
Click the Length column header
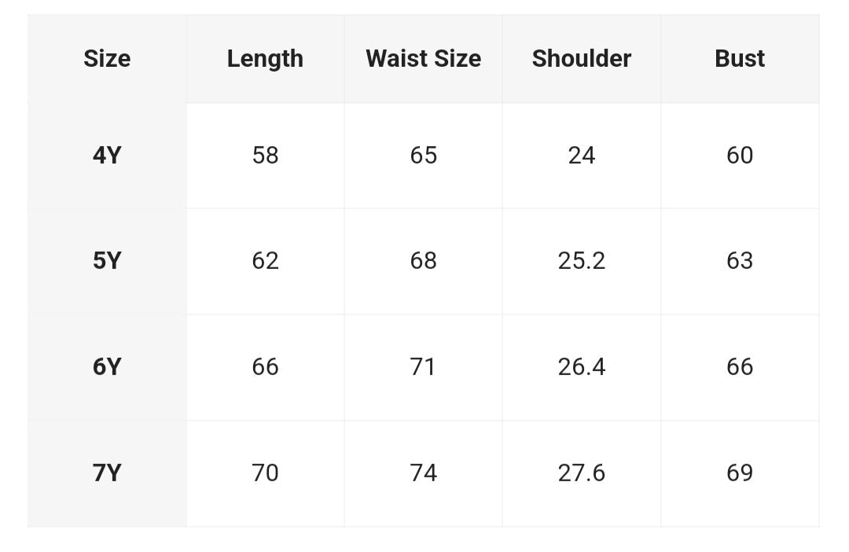[x=265, y=59]
